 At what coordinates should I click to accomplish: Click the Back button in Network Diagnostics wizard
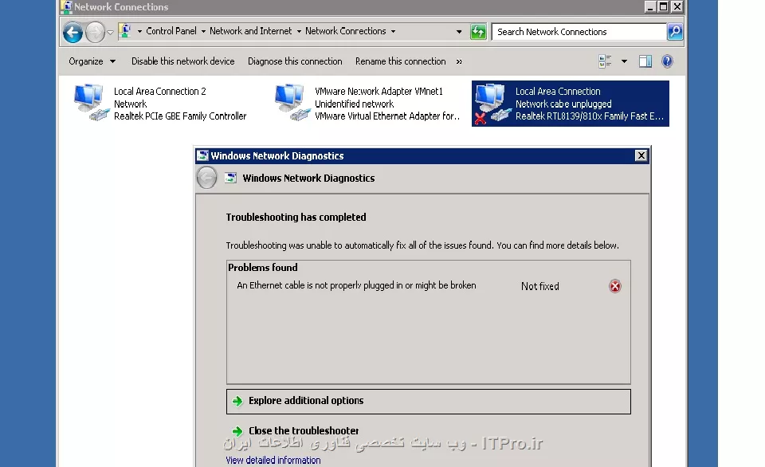click(207, 179)
